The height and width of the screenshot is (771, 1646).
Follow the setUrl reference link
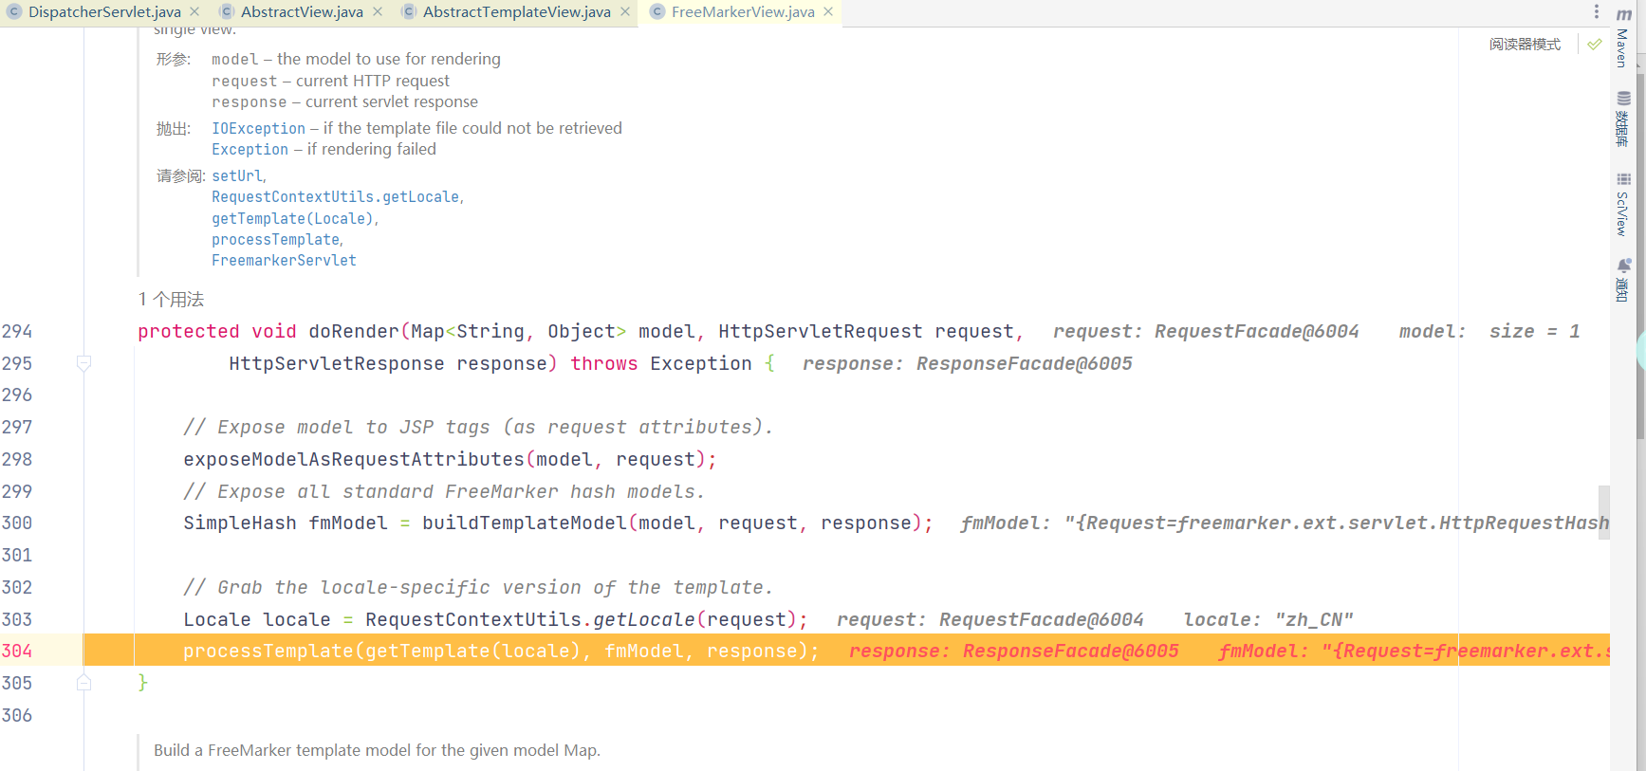tap(236, 175)
